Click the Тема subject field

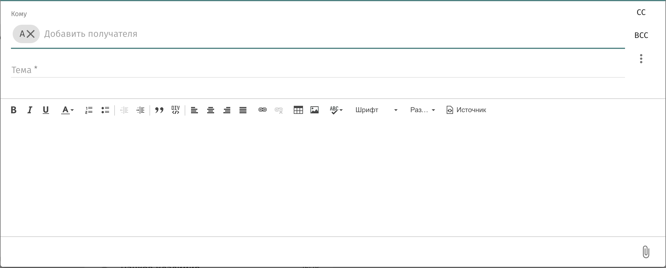(317, 70)
